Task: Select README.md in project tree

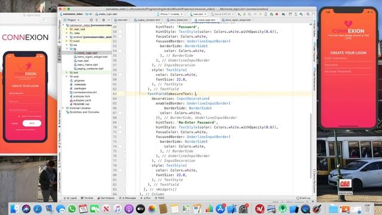Action: (x=81, y=104)
